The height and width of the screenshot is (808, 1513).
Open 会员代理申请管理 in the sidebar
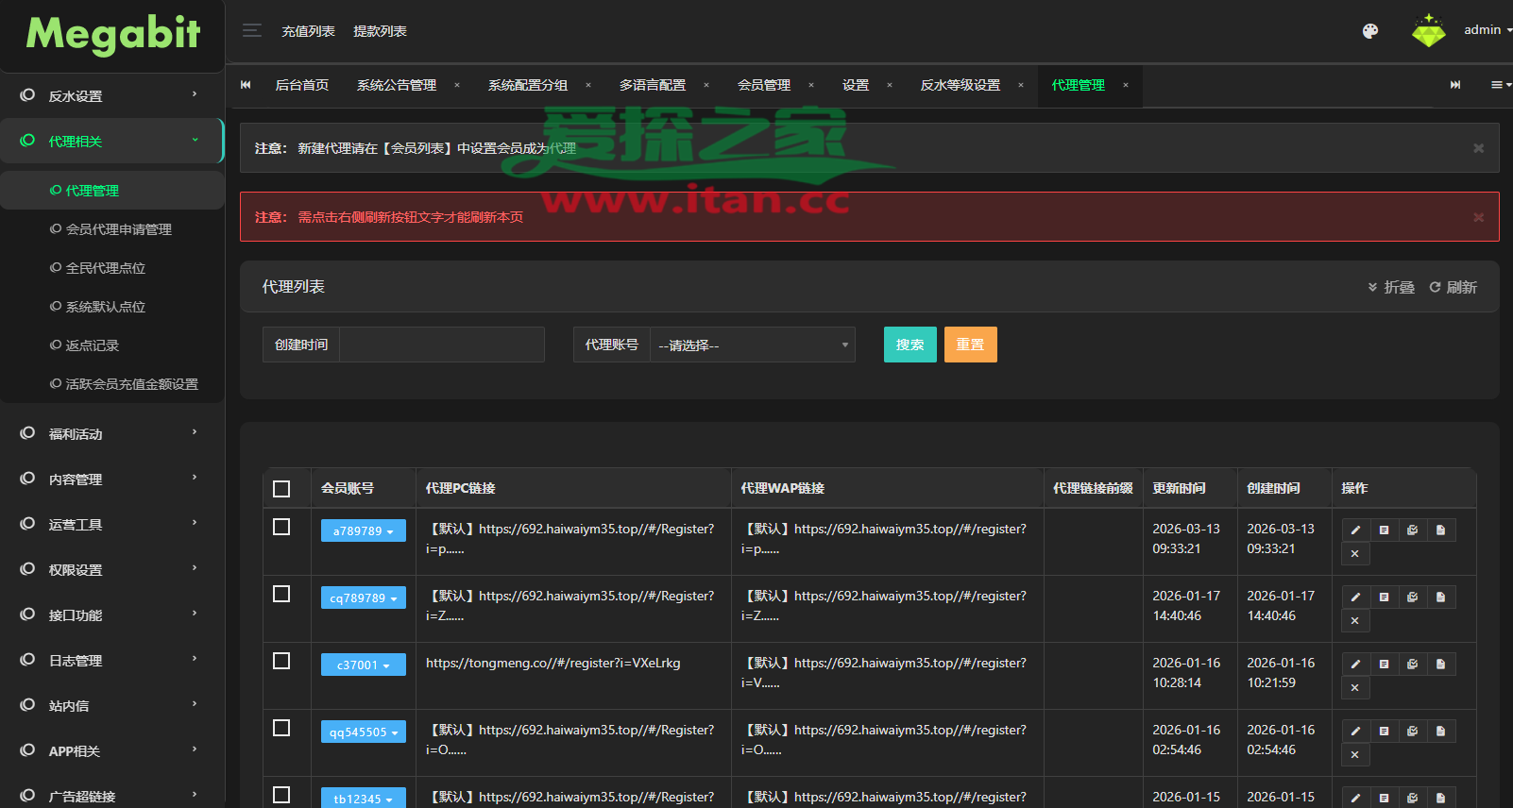click(x=118, y=229)
